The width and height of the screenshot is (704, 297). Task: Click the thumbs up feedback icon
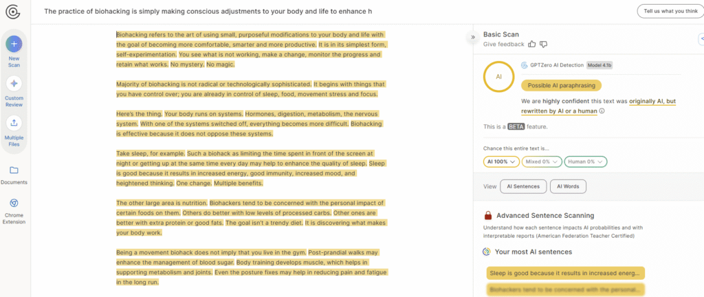[x=531, y=44]
